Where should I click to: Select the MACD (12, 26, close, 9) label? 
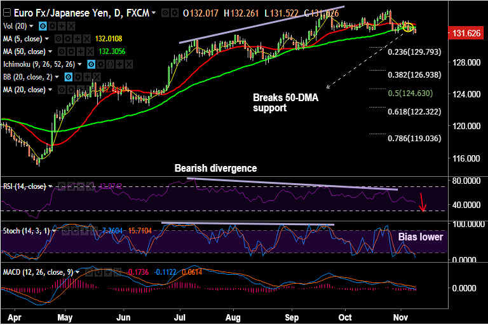pyautogui.click(x=38, y=272)
